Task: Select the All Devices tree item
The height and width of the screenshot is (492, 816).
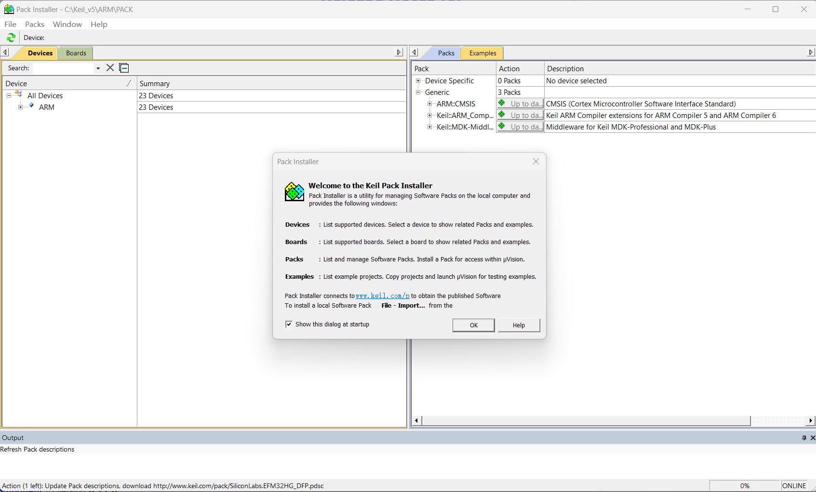Action: 45,96
